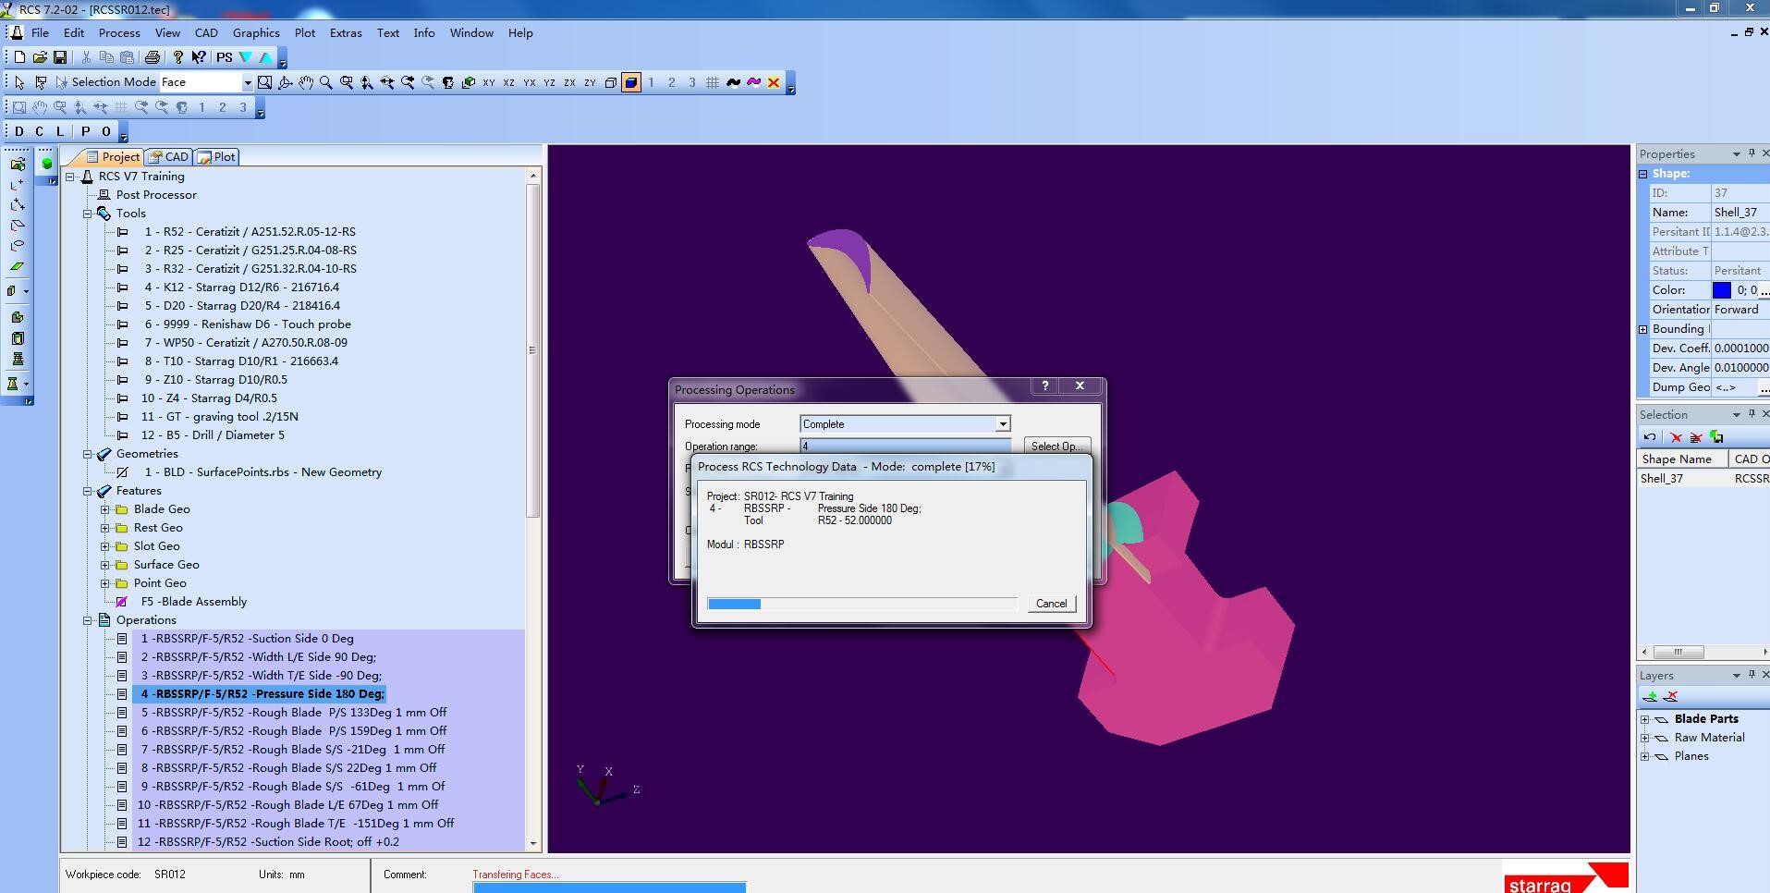Click the dialog help question mark button

point(1045,386)
